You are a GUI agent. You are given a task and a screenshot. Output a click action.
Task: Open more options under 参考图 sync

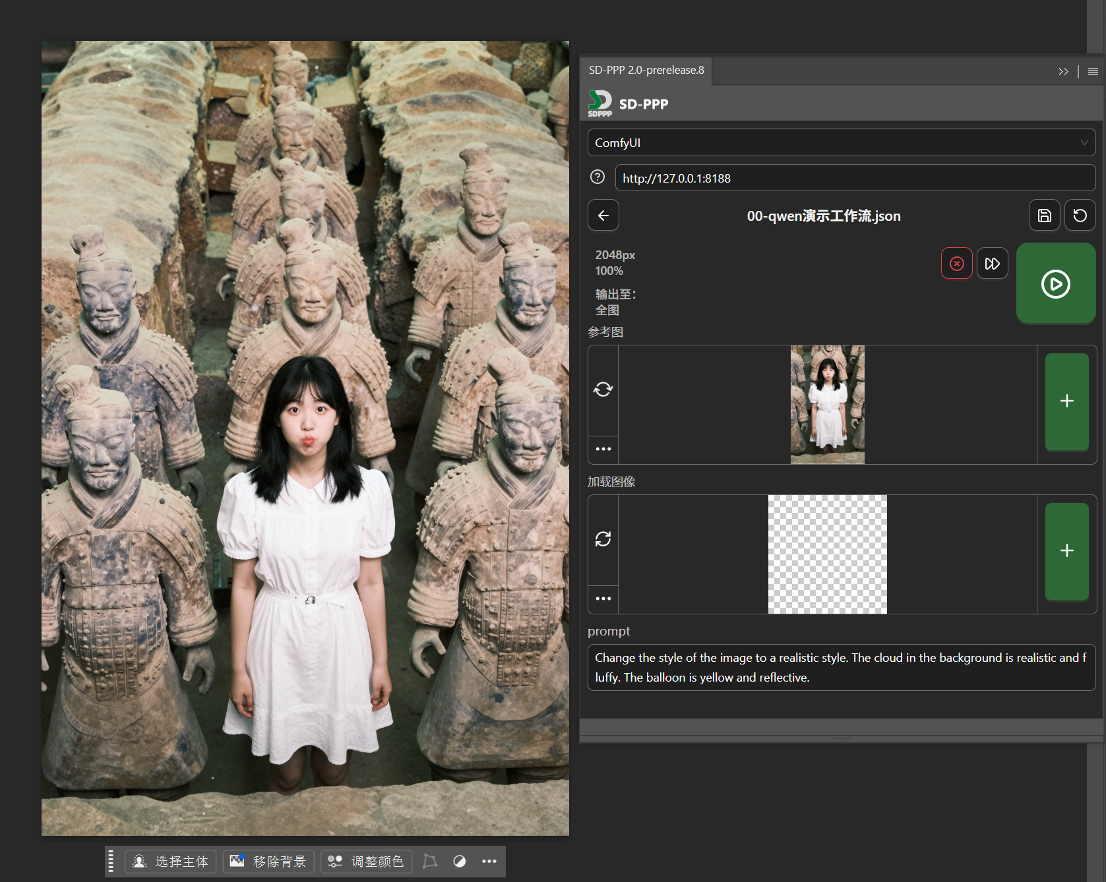click(603, 449)
